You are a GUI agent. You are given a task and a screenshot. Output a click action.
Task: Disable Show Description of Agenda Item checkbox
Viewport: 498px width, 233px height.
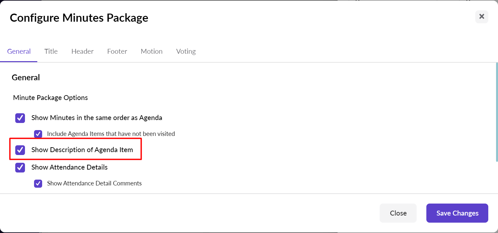[x=20, y=150]
